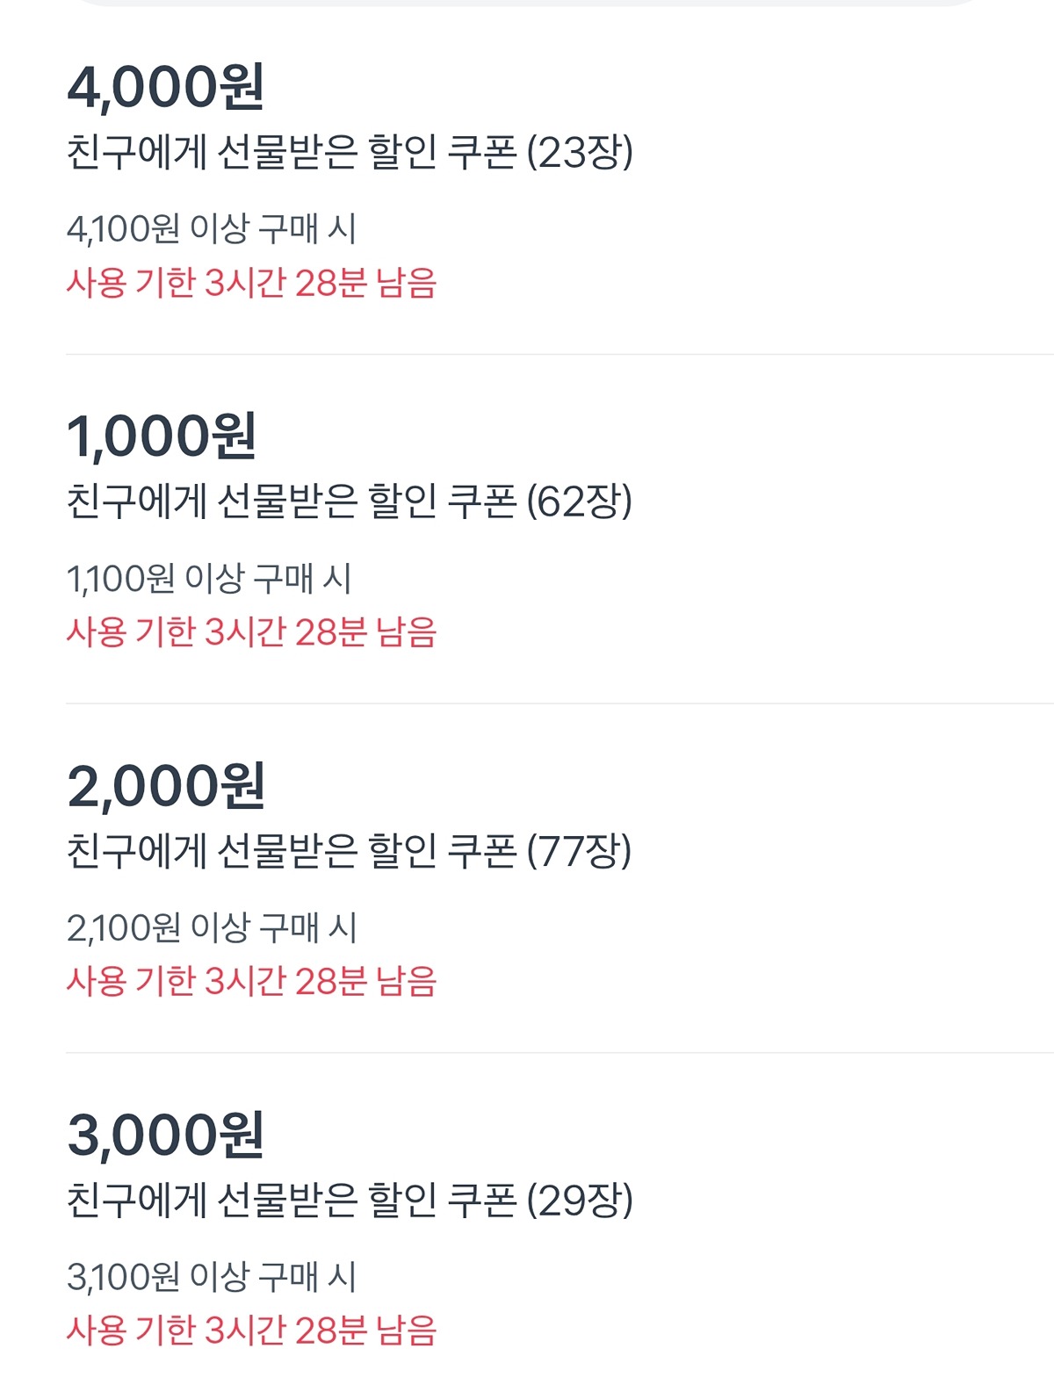Tap the 4,000원 coupon's expiry notice
This screenshot has width=1054, height=1399.
251,283
